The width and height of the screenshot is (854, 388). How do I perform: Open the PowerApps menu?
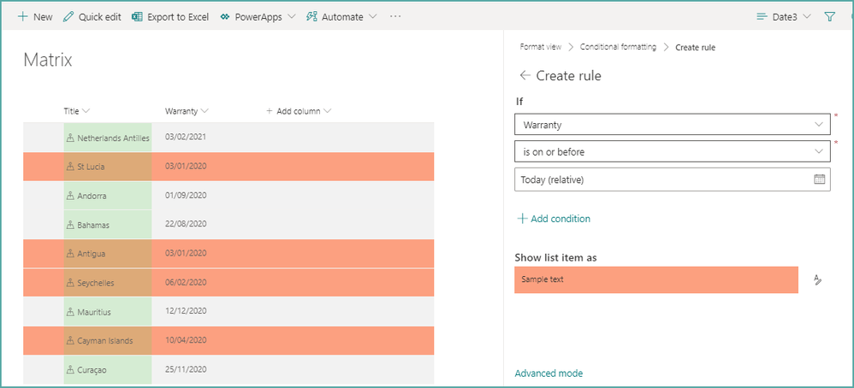tap(258, 16)
